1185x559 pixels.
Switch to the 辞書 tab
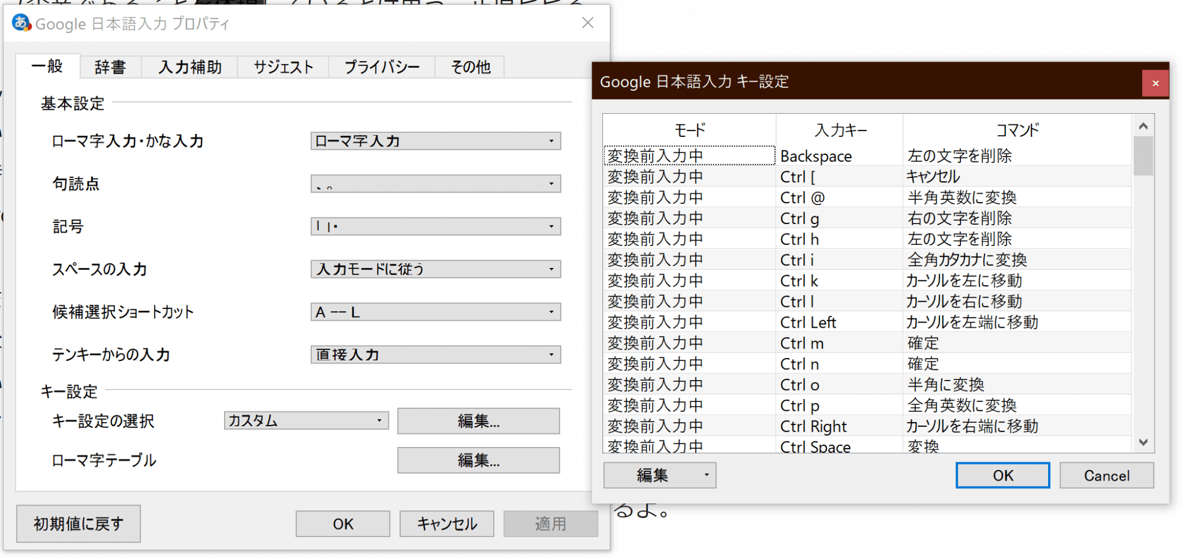click(110, 68)
